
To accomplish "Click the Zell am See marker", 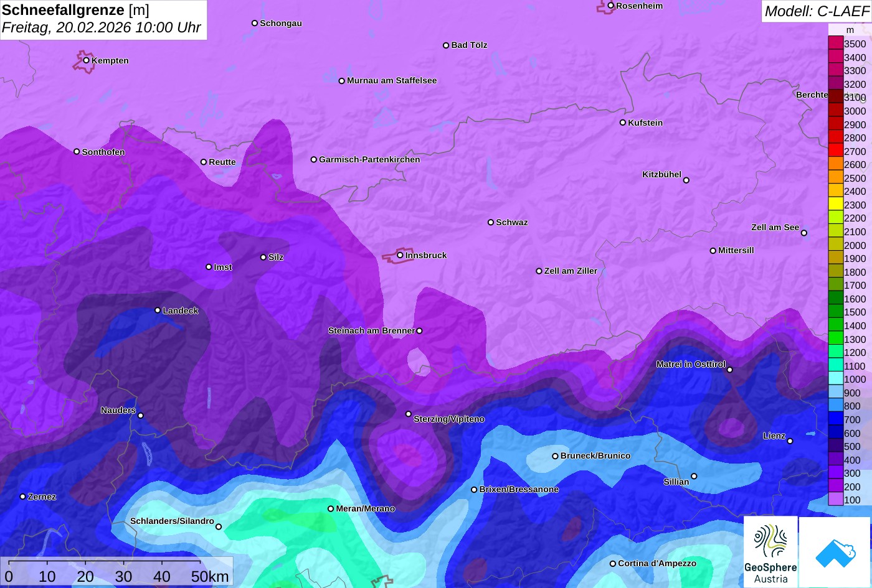I will [803, 233].
